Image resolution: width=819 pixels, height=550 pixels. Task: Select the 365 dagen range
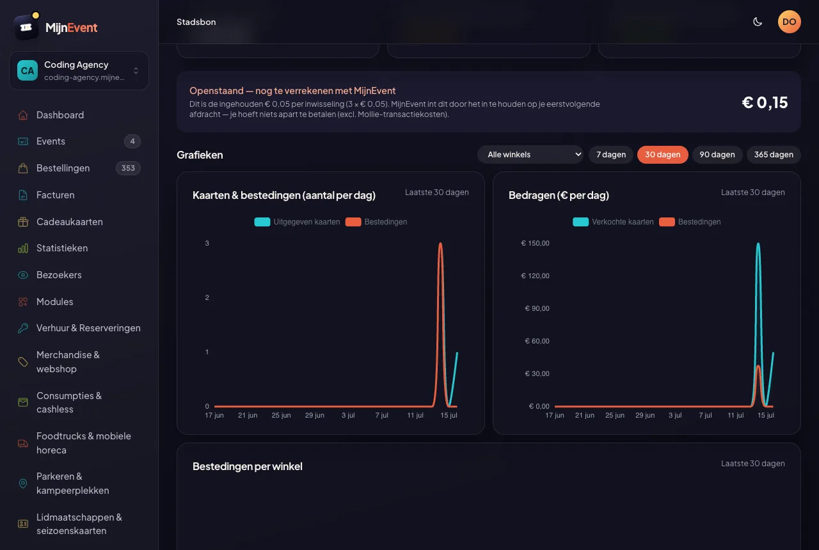tap(774, 155)
